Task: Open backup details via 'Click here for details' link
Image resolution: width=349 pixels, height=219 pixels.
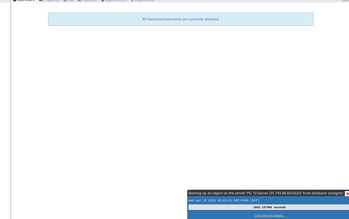Action: coord(269,215)
